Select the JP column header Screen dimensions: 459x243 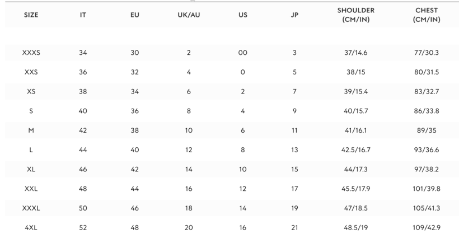(294, 15)
